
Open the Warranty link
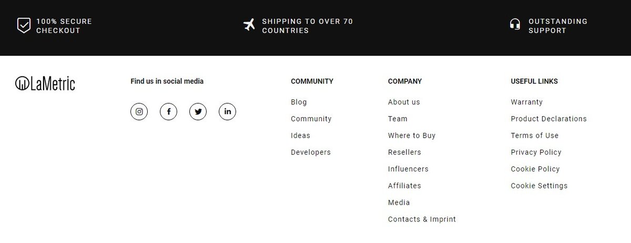click(x=526, y=102)
